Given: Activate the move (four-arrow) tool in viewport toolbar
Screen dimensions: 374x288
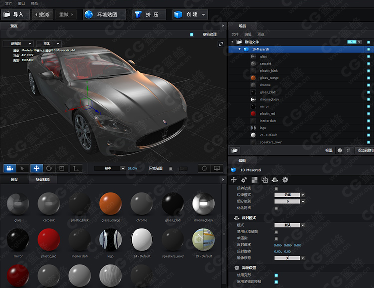Looking at the screenshot, I should (x=36, y=168).
